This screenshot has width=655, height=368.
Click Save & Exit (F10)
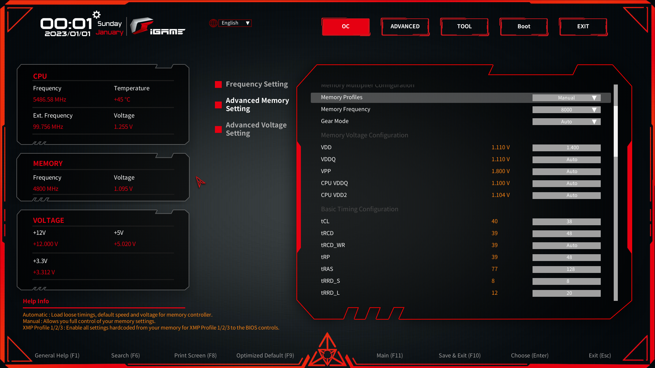point(460,355)
